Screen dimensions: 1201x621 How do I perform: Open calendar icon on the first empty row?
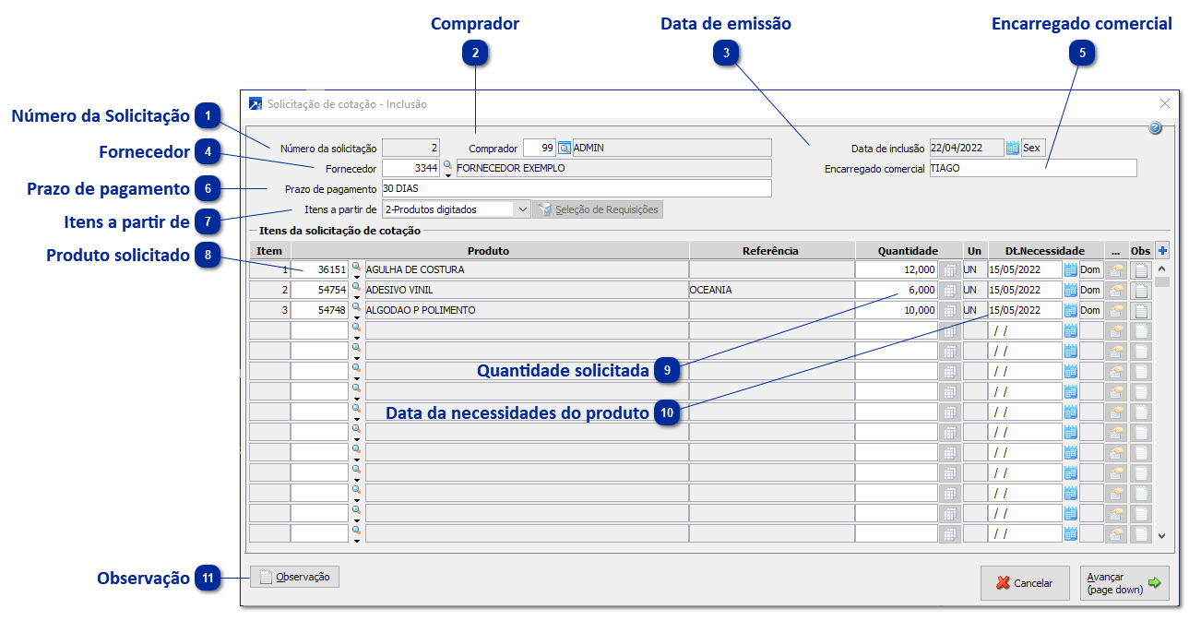click(x=1072, y=330)
